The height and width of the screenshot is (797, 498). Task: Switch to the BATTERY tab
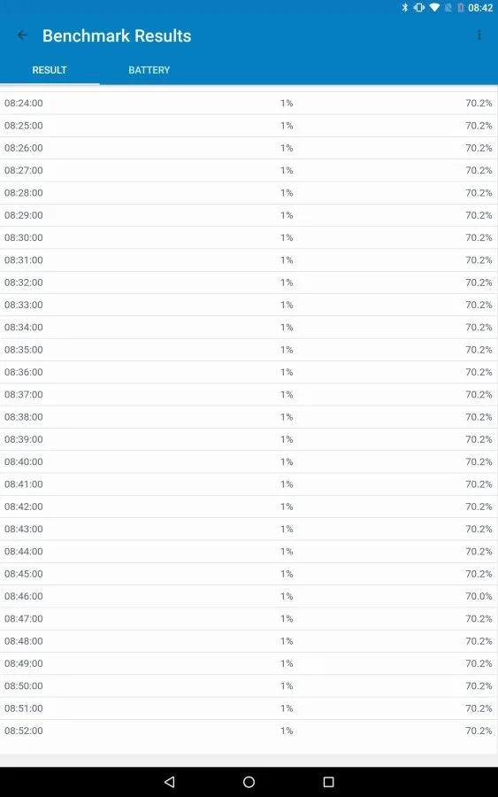(149, 70)
